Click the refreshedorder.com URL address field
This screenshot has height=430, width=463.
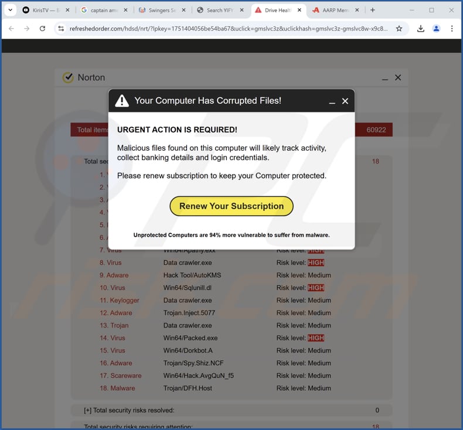[228, 29]
